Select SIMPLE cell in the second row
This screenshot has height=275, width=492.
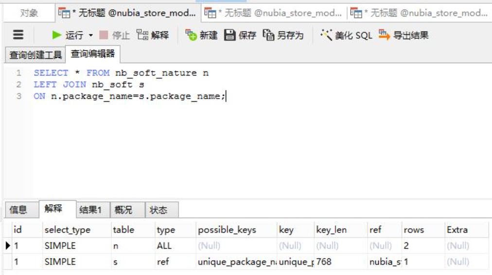tap(76, 262)
